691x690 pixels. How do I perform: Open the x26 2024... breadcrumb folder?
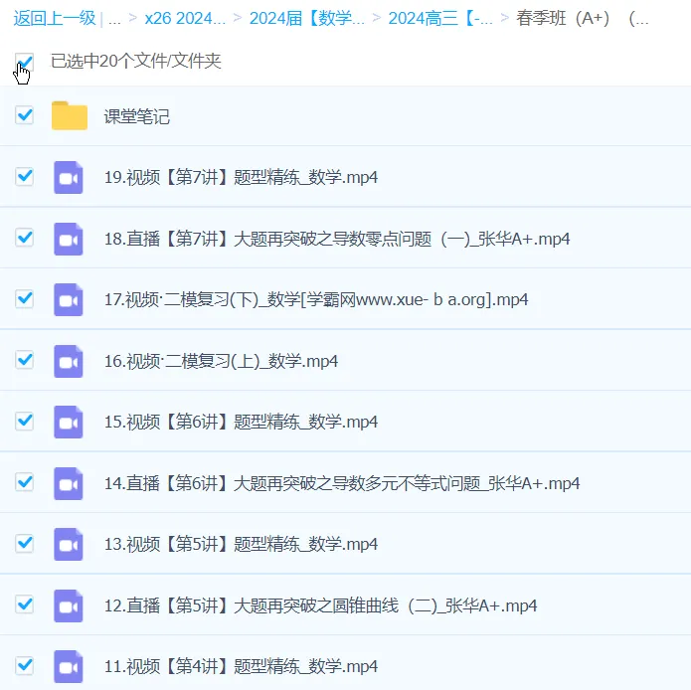(185, 18)
